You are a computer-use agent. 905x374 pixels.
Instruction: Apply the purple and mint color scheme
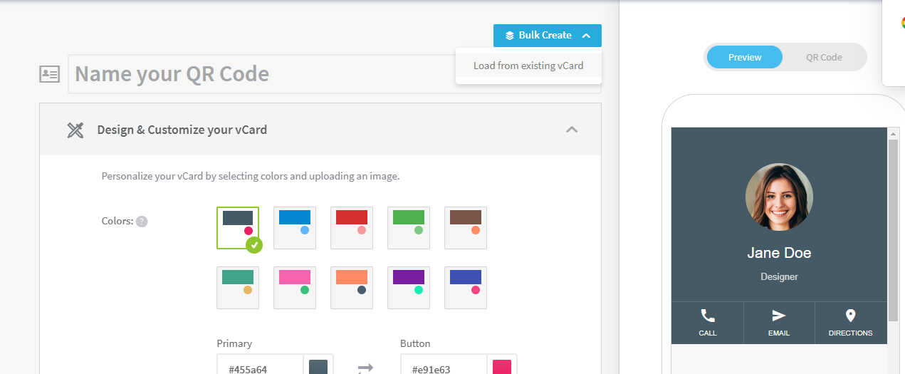click(x=409, y=288)
